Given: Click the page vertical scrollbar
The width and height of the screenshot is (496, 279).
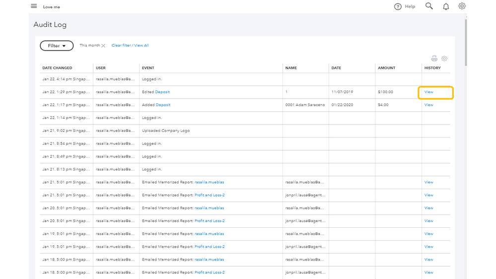Looking at the screenshot, I should 466,43.
